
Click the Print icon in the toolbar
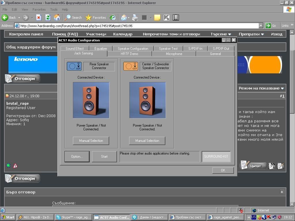click(x=135, y=18)
